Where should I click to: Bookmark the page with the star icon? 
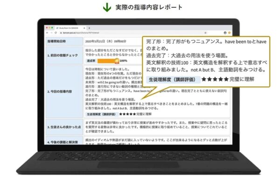(x=205, y=33)
